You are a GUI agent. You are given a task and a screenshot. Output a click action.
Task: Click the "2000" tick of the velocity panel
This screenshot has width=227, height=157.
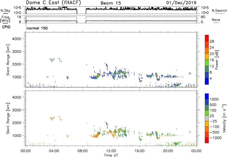click(16, 123)
